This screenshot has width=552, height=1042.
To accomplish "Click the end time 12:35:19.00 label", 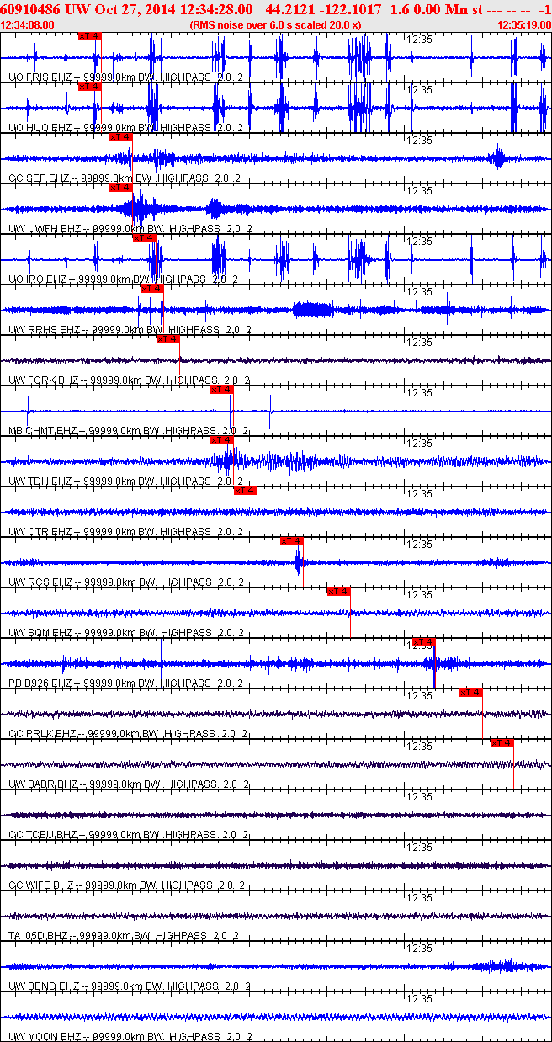I will tap(524, 24).
